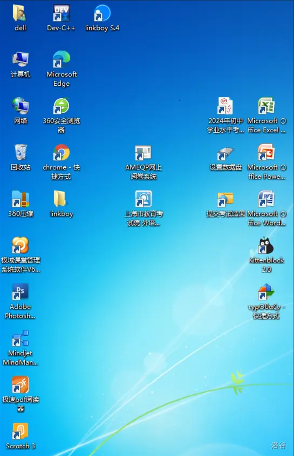Select the Dev-C++ desktop shortcut
The width and height of the screenshot is (294, 456).
61,14
